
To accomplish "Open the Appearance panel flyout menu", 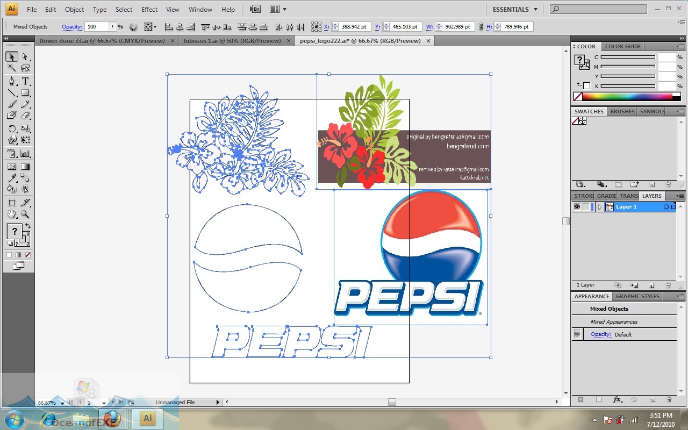I will pos(680,296).
